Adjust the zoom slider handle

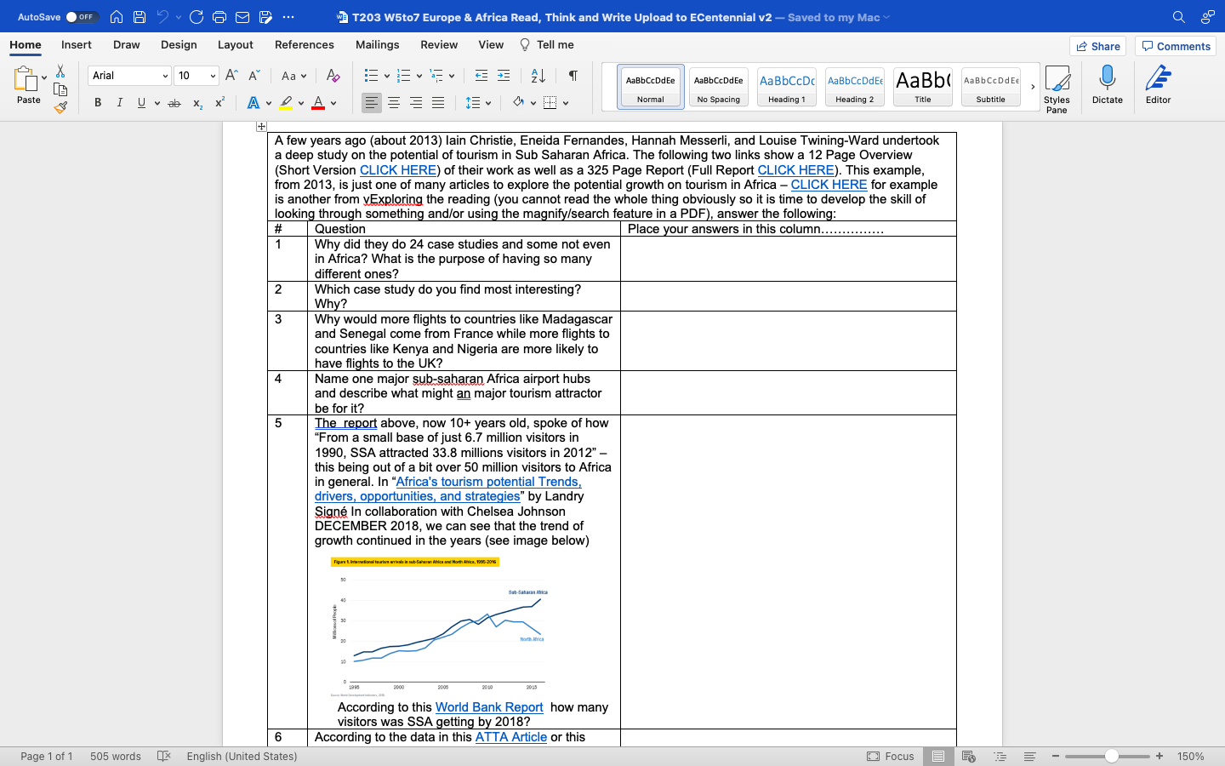pos(1112,756)
